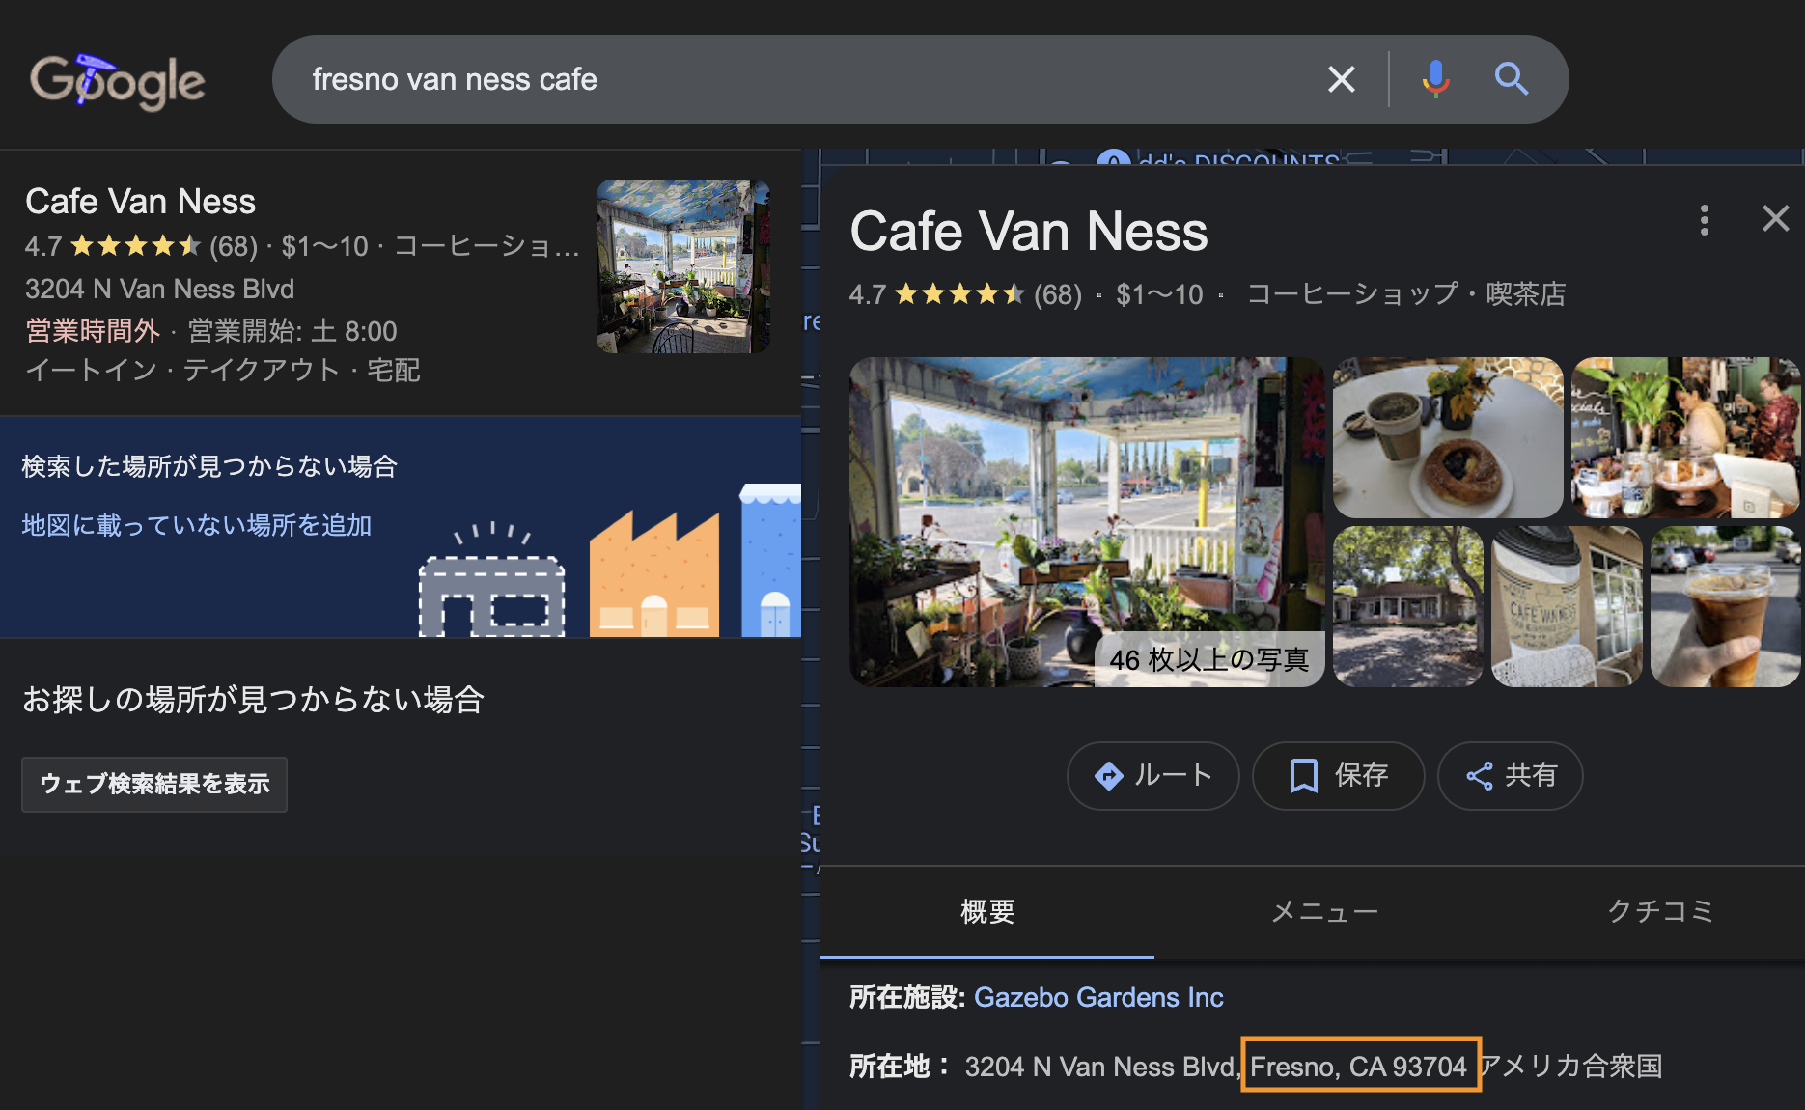
Task: Click the 所在地 address line in overview
Action: [1256, 1067]
